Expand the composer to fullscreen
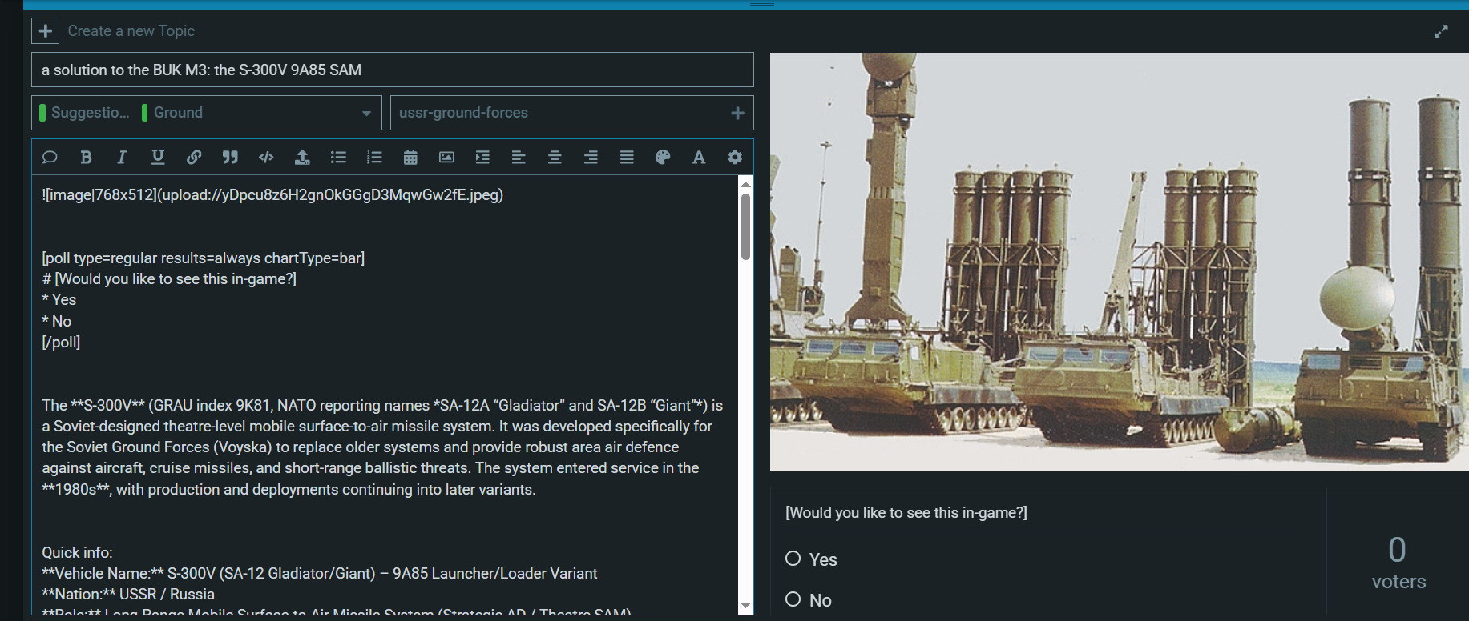Screen dimensions: 1469x621 [1441, 32]
